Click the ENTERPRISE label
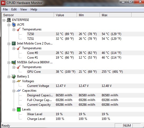 21,20
